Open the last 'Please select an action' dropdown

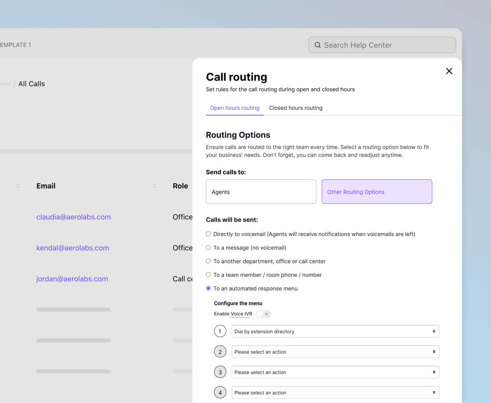(x=335, y=392)
